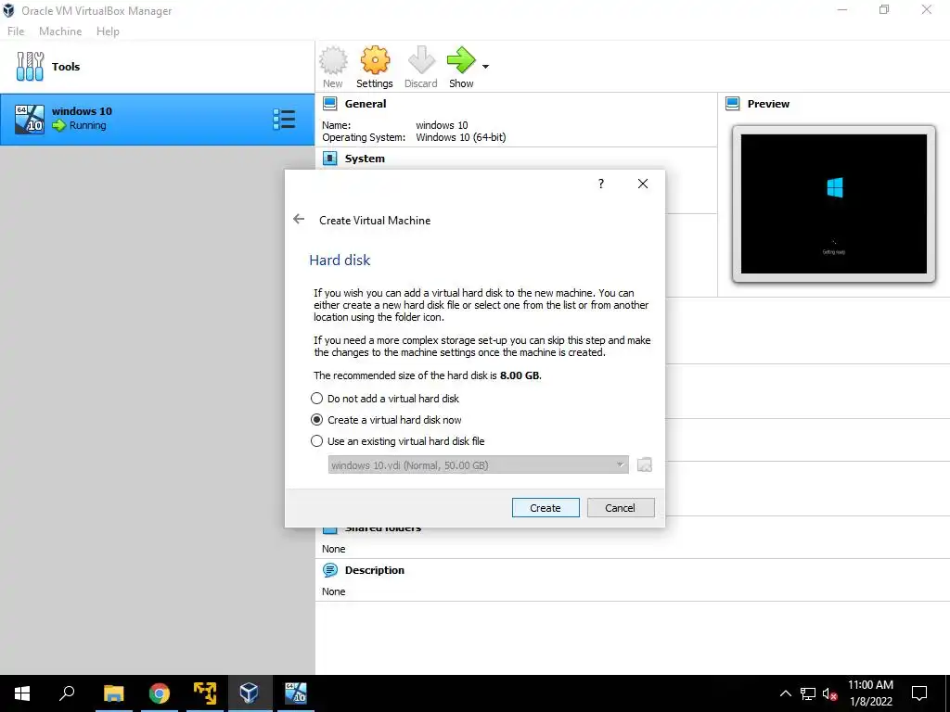This screenshot has width=950, height=712.
Task: Click the System section header
Action: tap(365, 159)
